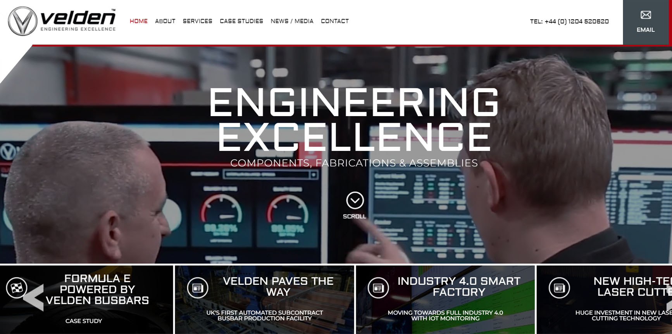Click the news icon beside Industry 4.0 Smart Factory

[378, 288]
